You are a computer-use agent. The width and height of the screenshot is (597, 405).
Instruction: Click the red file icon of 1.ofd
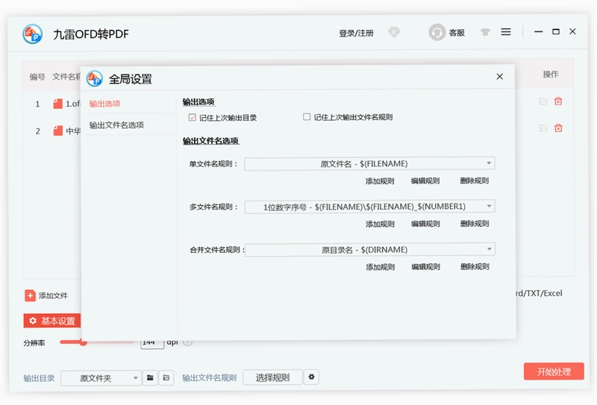pyautogui.click(x=58, y=104)
